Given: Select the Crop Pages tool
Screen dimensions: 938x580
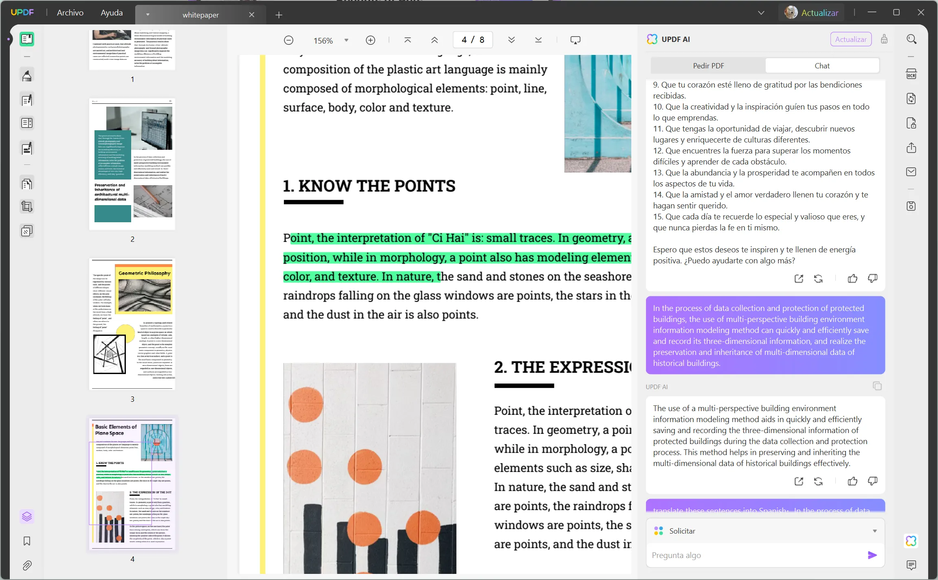Looking at the screenshot, I should 27,206.
